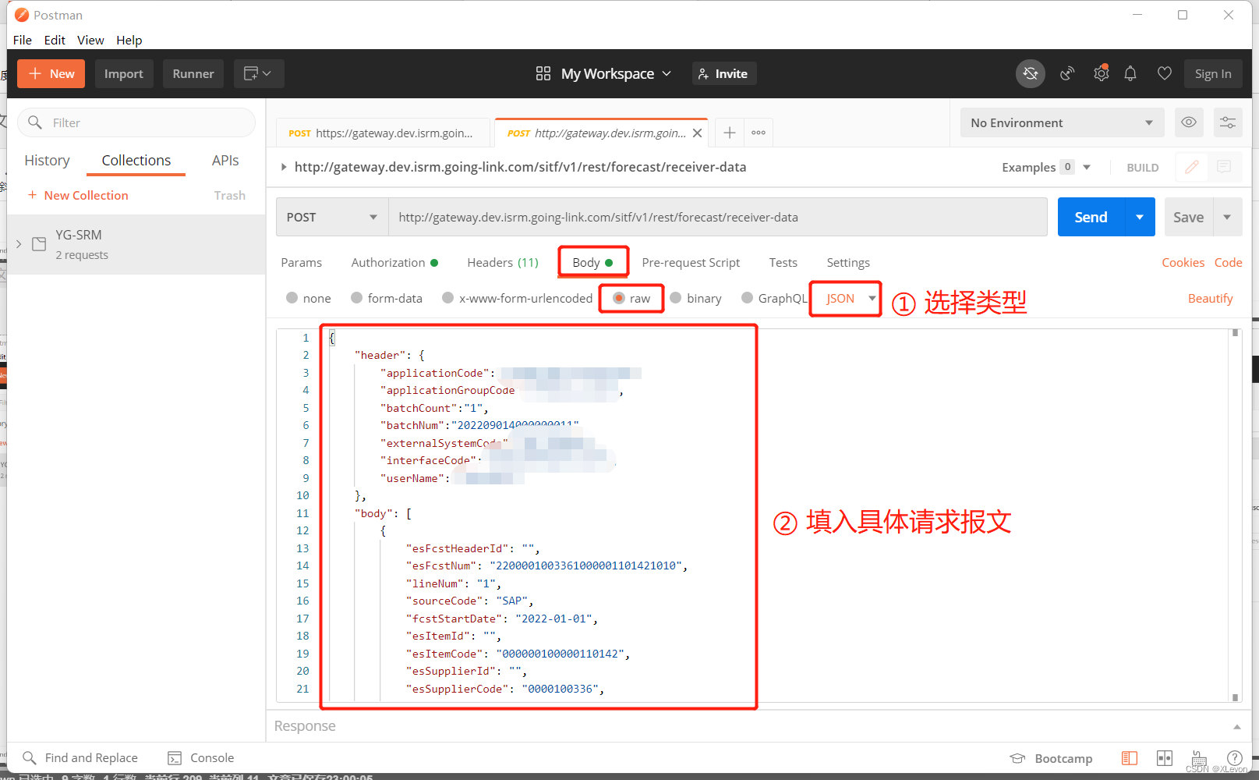Open the Params tab
Image resolution: width=1259 pixels, height=780 pixels.
pos(302,262)
